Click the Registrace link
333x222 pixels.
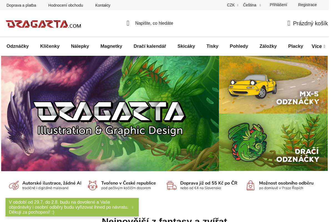[307, 5]
